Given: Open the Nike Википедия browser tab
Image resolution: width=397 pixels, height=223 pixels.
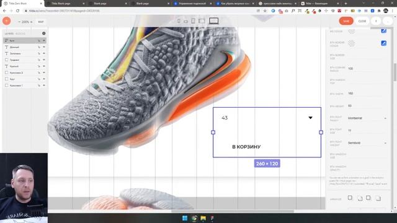Looking at the screenshot, I should (x=319, y=4).
